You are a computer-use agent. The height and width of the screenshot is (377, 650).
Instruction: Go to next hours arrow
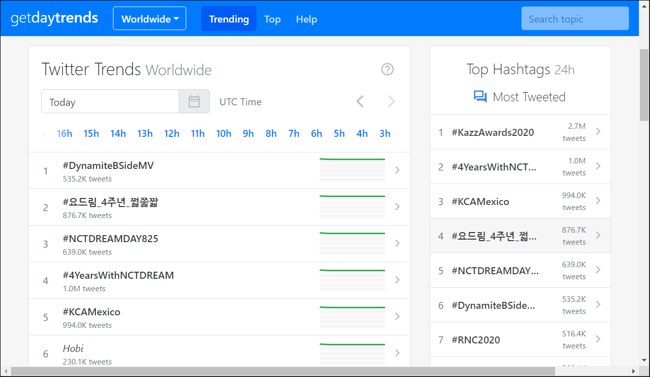pos(392,102)
